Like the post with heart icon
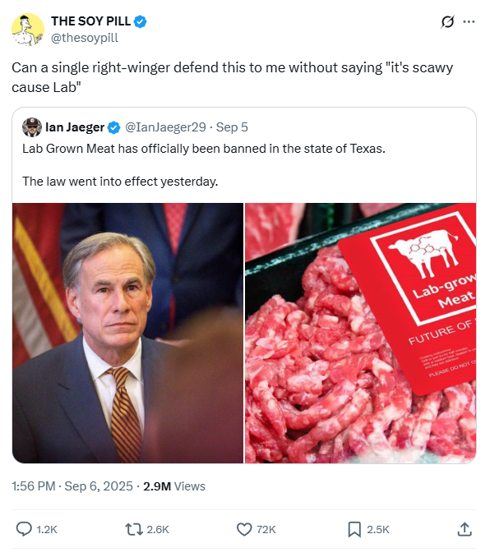The height and width of the screenshot is (557, 490). 244,529
